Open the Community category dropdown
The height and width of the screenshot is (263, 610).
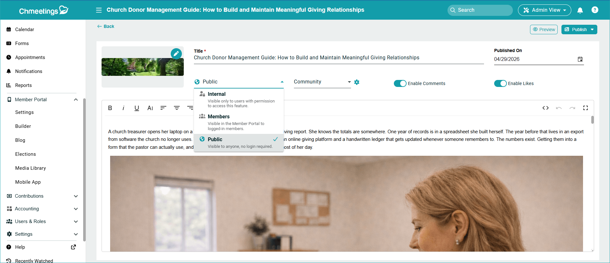pyautogui.click(x=322, y=82)
